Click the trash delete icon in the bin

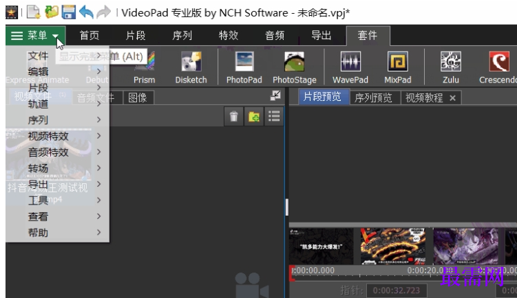tap(234, 117)
